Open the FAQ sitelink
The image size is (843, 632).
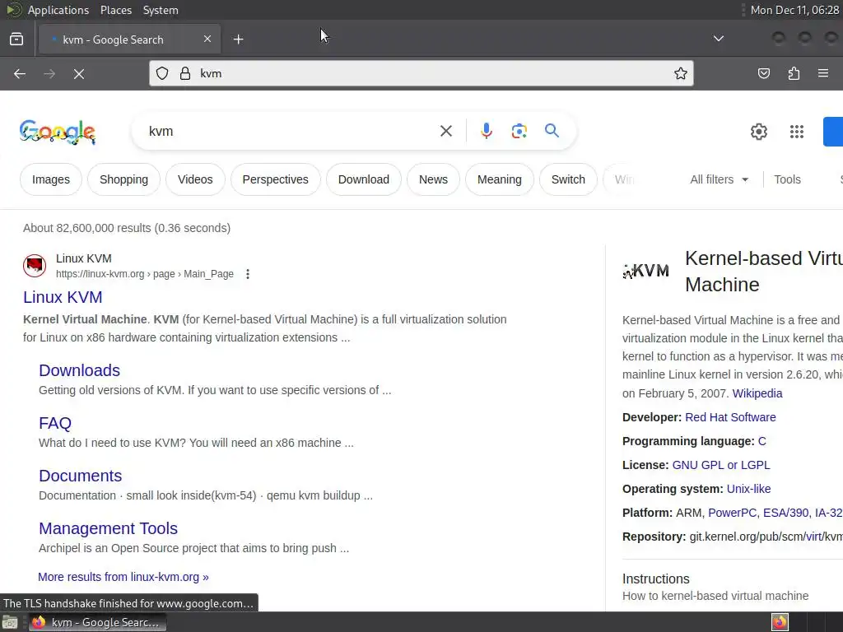pyautogui.click(x=55, y=423)
